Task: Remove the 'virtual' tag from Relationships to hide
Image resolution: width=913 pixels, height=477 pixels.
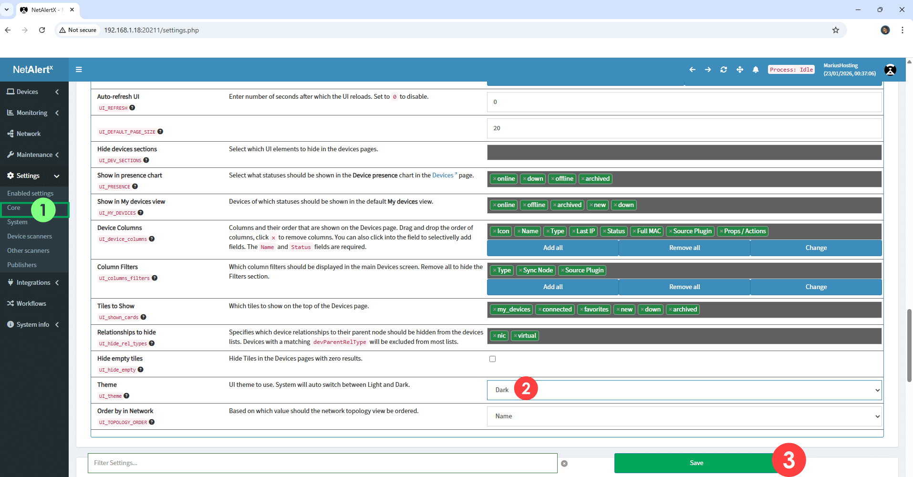Action: (x=516, y=336)
